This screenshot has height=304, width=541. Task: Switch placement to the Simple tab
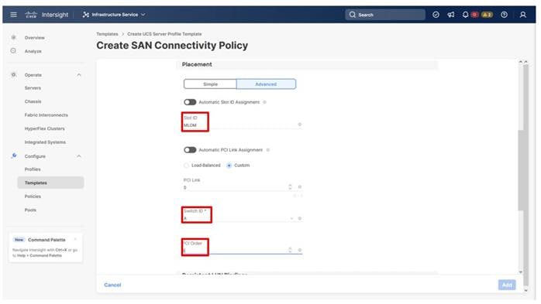[x=210, y=84]
